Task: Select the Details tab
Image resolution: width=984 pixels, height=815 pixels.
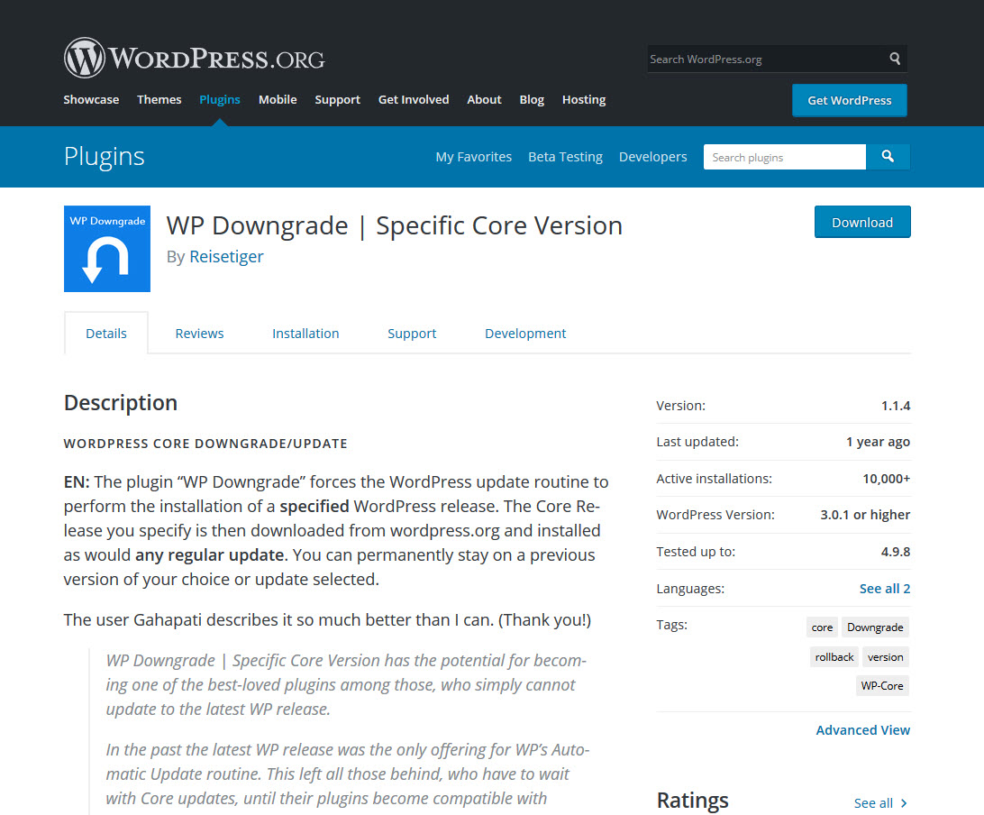Action: point(106,334)
